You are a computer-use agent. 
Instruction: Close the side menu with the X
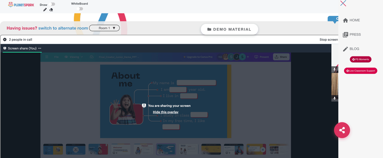tap(343, 3)
